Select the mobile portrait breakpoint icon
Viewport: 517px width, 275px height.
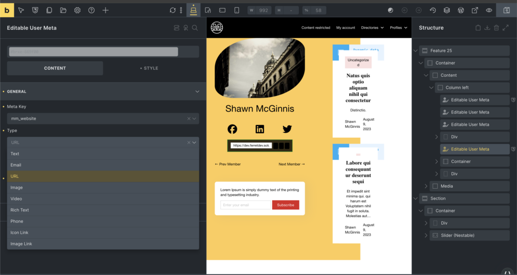(x=236, y=10)
